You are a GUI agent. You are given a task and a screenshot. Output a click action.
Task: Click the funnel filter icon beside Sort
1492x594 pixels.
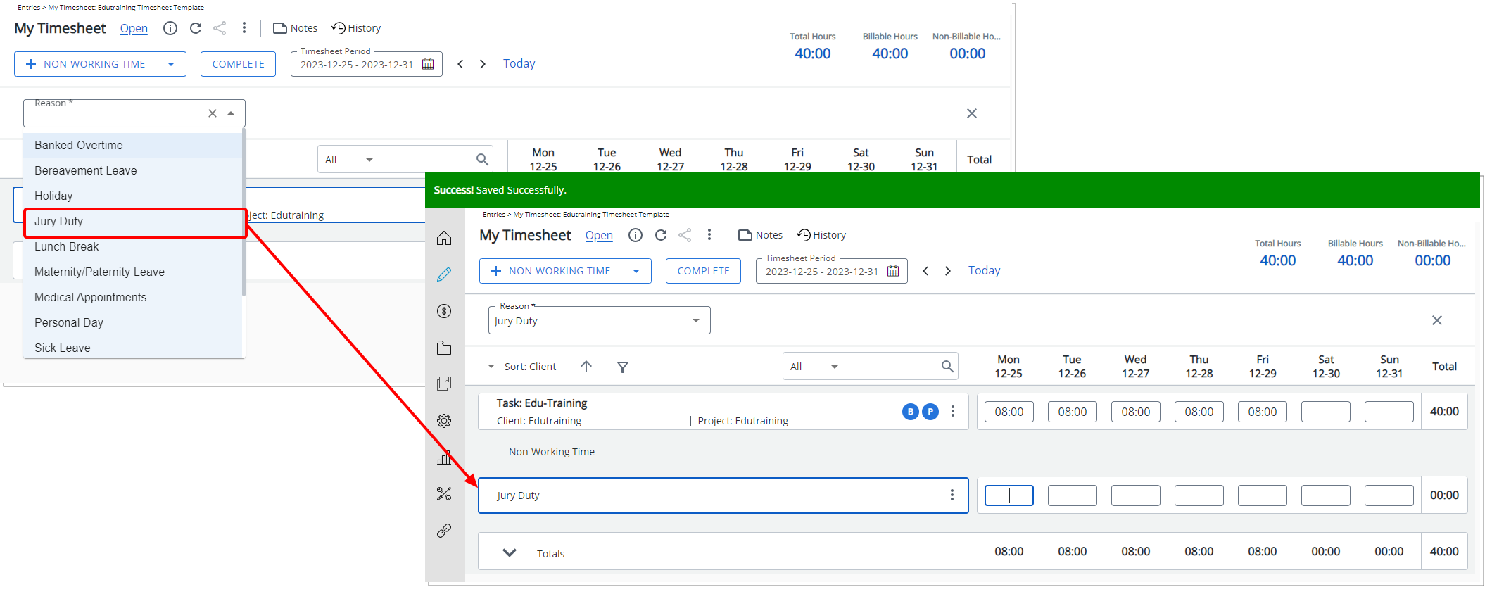coord(623,367)
